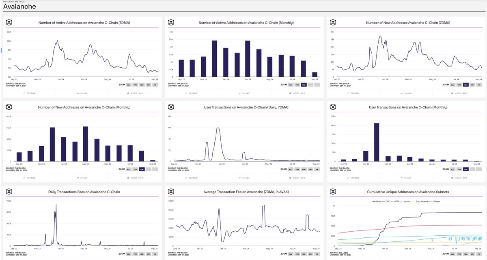Set Active Addresses 7DMA chart zoom to 3M

[149, 85]
